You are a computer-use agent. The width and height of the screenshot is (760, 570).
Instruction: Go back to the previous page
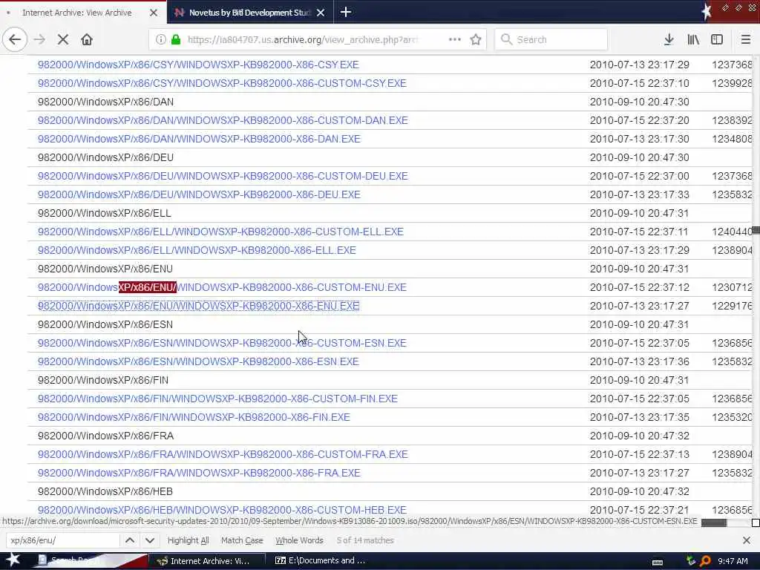[x=15, y=39]
